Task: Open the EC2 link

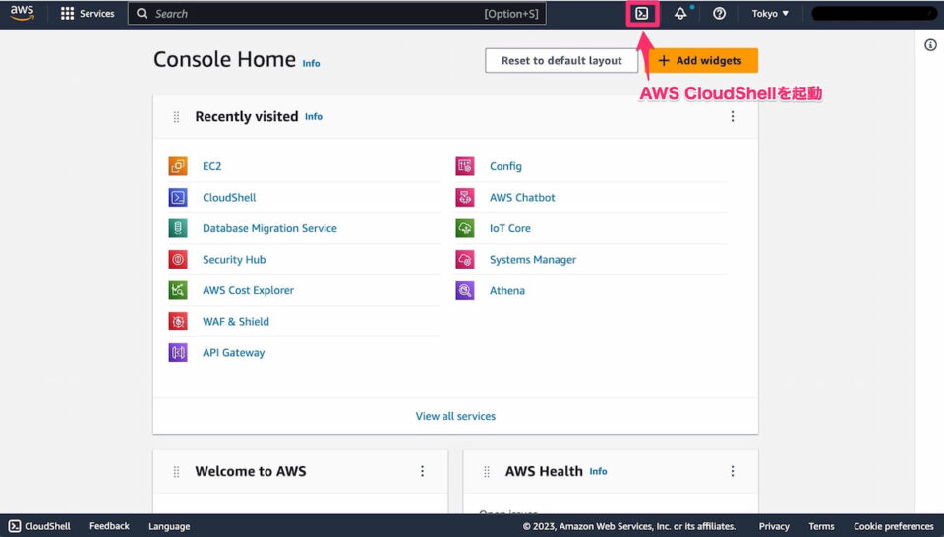Action: point(212,166)
